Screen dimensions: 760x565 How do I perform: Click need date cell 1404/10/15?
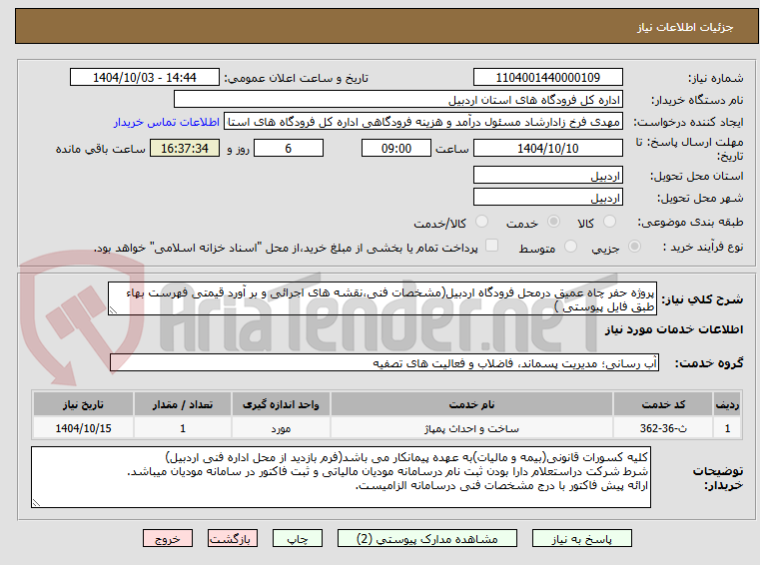coord(83,428)
